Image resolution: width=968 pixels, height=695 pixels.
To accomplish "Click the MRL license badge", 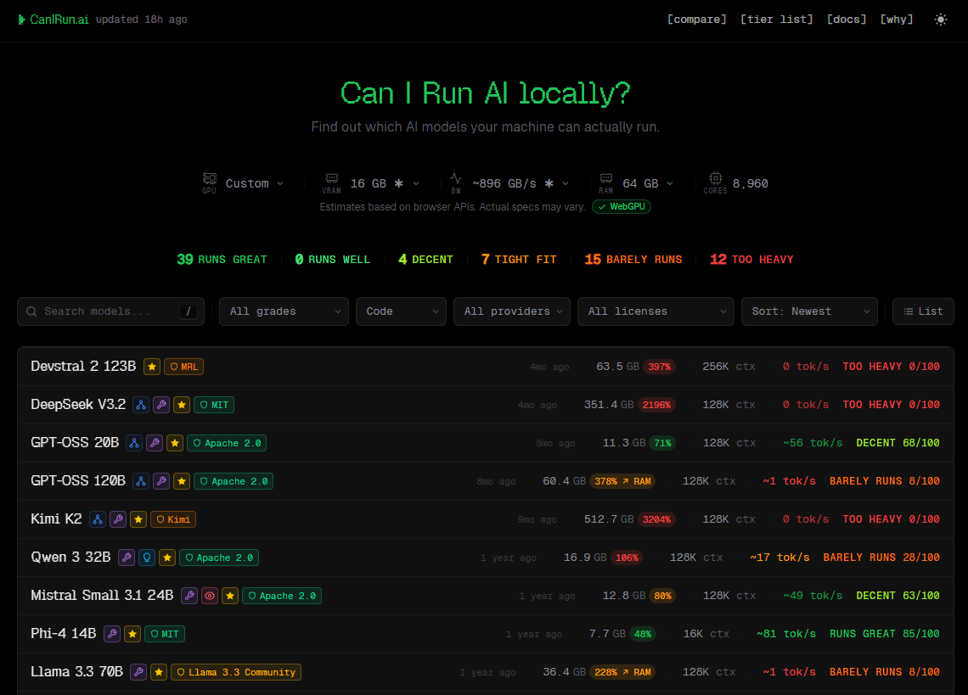I will coord(184,367).
